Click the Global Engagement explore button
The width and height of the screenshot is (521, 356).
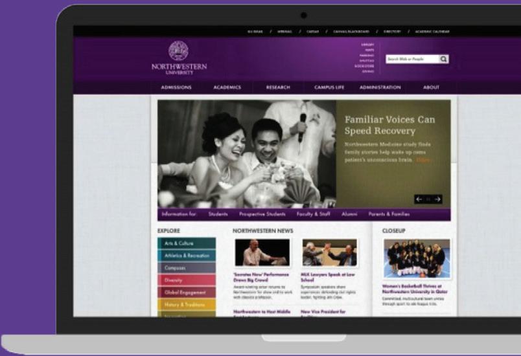coord(187,293)
